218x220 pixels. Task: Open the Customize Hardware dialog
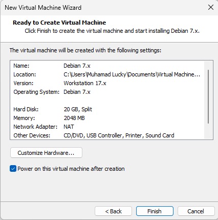tap(46, 153)
